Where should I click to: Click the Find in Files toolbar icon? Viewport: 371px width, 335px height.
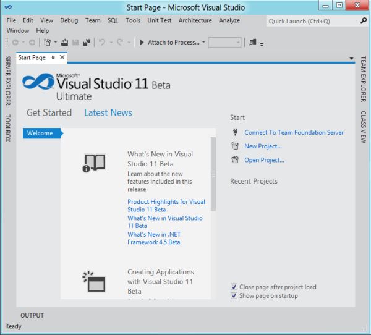252,42
